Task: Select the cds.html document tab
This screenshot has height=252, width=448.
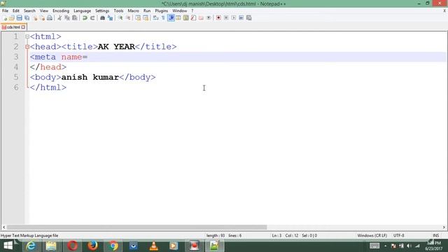Action: pos(13,27)
